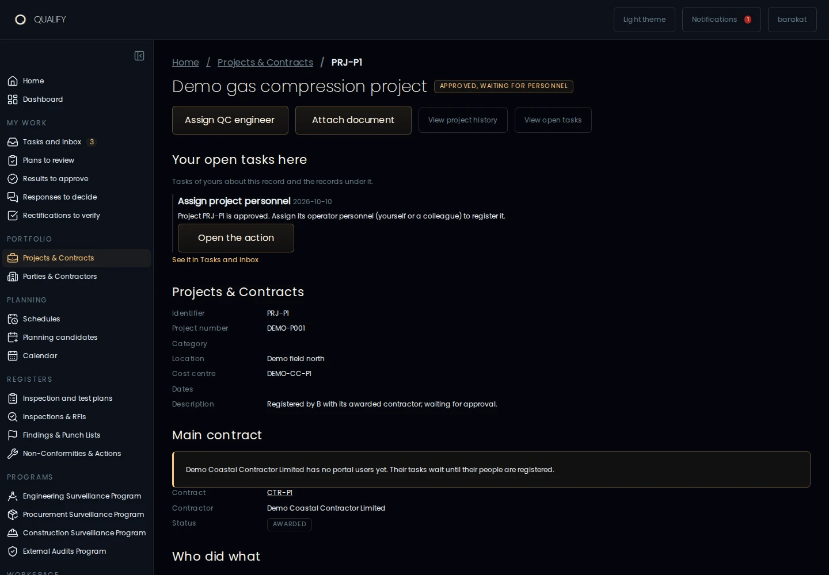Open the barakat user menu
829x575 pixels.
click(792, 20)
